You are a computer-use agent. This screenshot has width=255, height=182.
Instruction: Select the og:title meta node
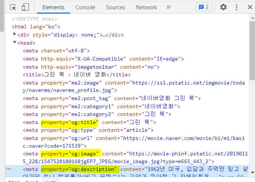[x=89, y=122]
